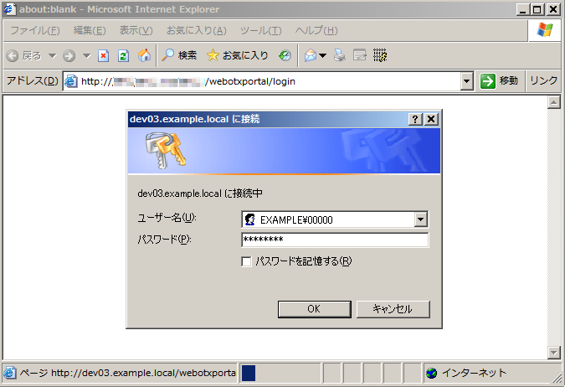The width and height of the screenshot is (565, 387).
Task: Close the dev03.example.local connection dialog
Action: click(x=431, y=119)
